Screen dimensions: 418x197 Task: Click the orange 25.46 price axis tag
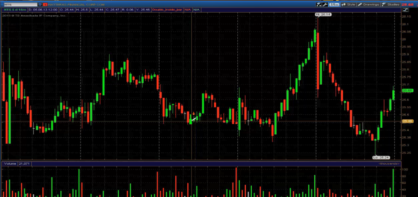pyautogui.click(x=407, y=121)
